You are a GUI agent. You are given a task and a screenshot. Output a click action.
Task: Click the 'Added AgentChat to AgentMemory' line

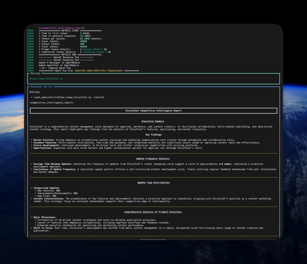coord(59,65)
